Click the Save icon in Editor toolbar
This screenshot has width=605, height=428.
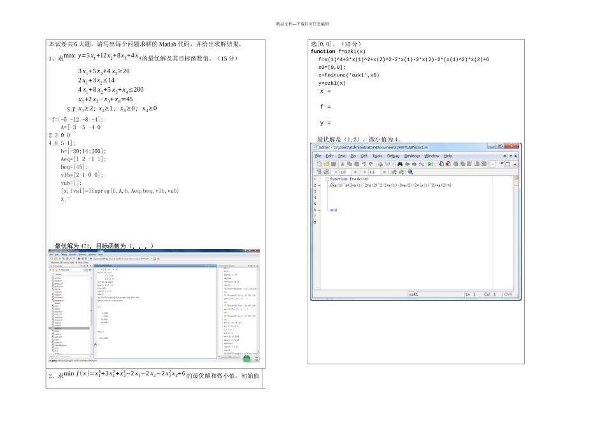click(x=332, y=164)
